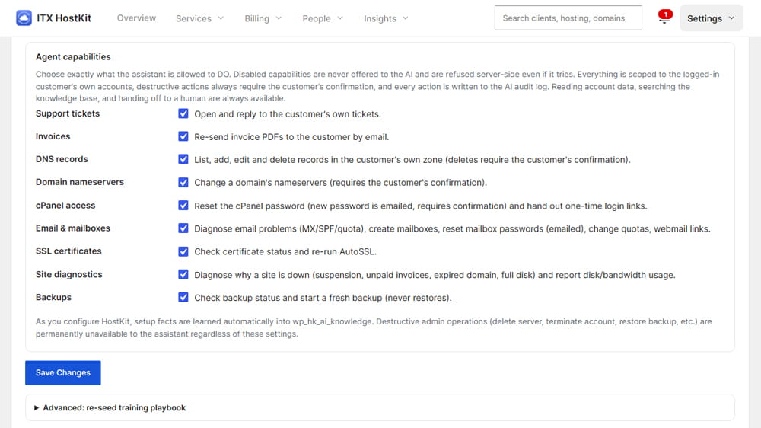Click the Save Changes button

(x=63, y=372)
